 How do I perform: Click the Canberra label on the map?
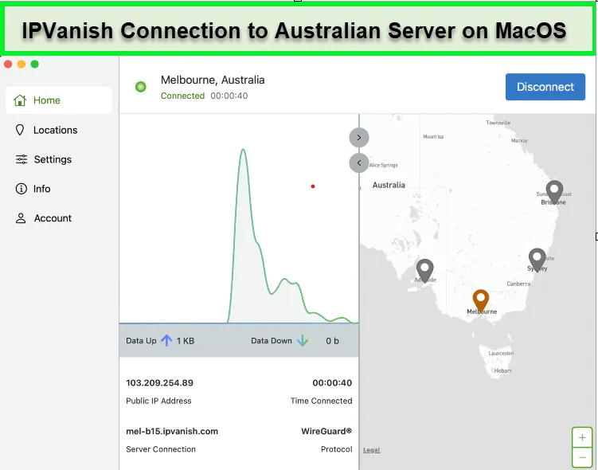pyautogui.click(x=518, y=284)
